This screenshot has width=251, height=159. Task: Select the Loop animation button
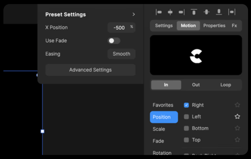(x=226, y=85)
